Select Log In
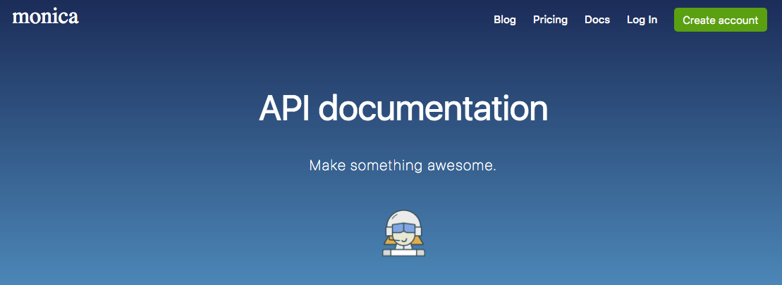 pos(642,20)
